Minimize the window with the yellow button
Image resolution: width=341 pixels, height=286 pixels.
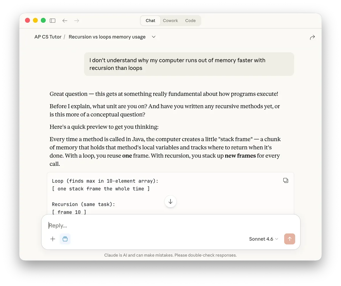(x=35, y=20)
